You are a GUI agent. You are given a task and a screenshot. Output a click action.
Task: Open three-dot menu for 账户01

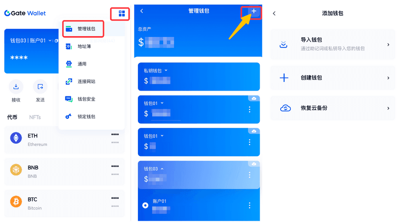(250, 205)
